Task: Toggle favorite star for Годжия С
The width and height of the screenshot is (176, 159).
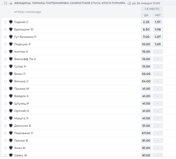Action: (6, 22)
